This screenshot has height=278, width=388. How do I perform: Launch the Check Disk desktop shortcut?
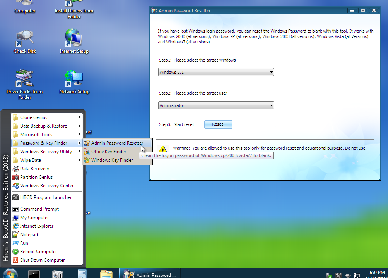point(24,42)
